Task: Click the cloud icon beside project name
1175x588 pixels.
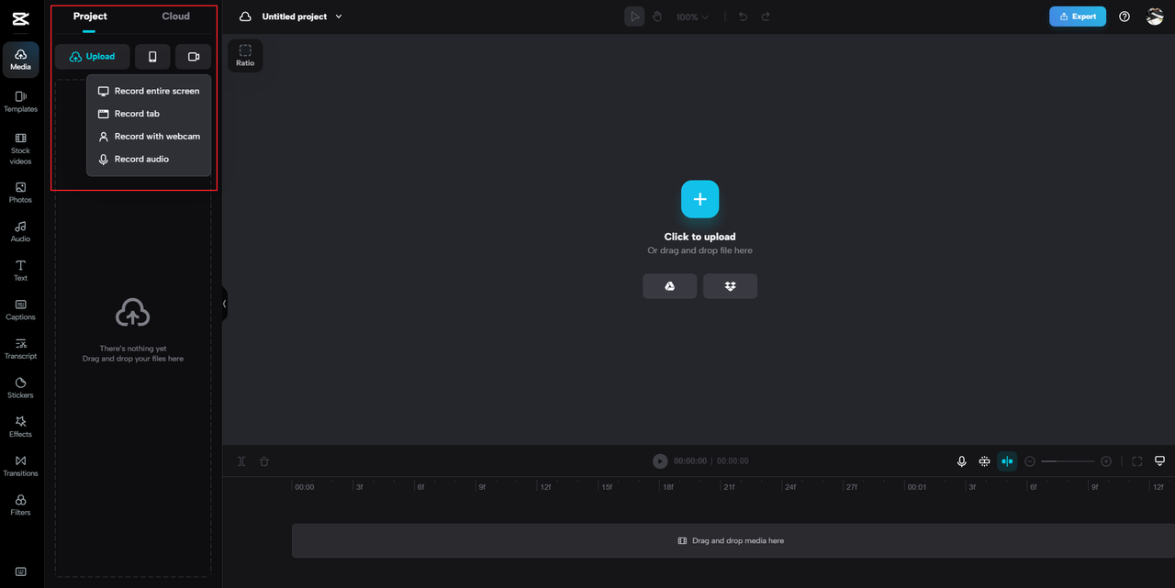Action: [245, 17]
